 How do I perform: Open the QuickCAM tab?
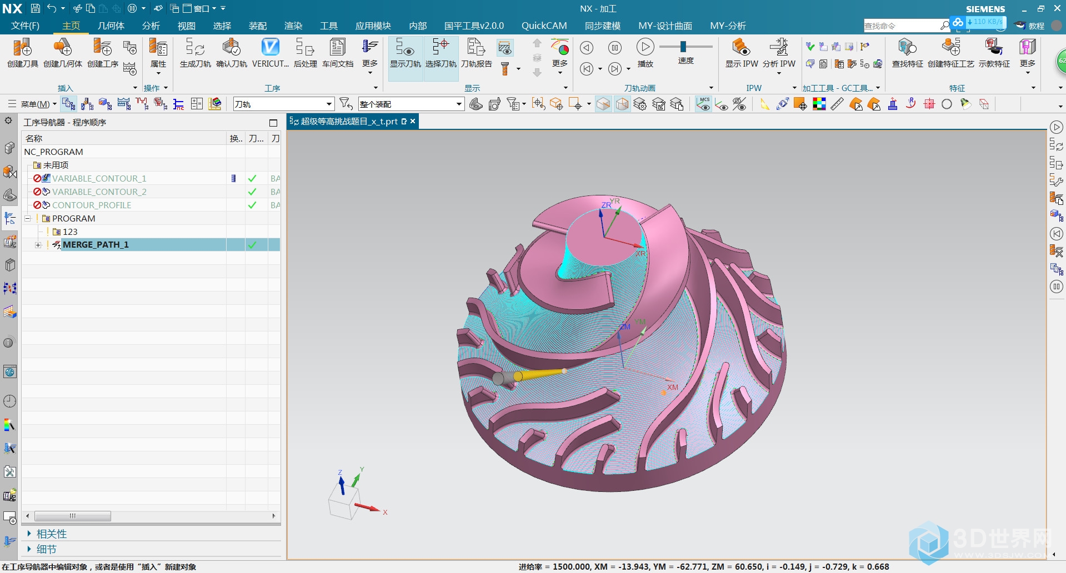tap(544, 26)
